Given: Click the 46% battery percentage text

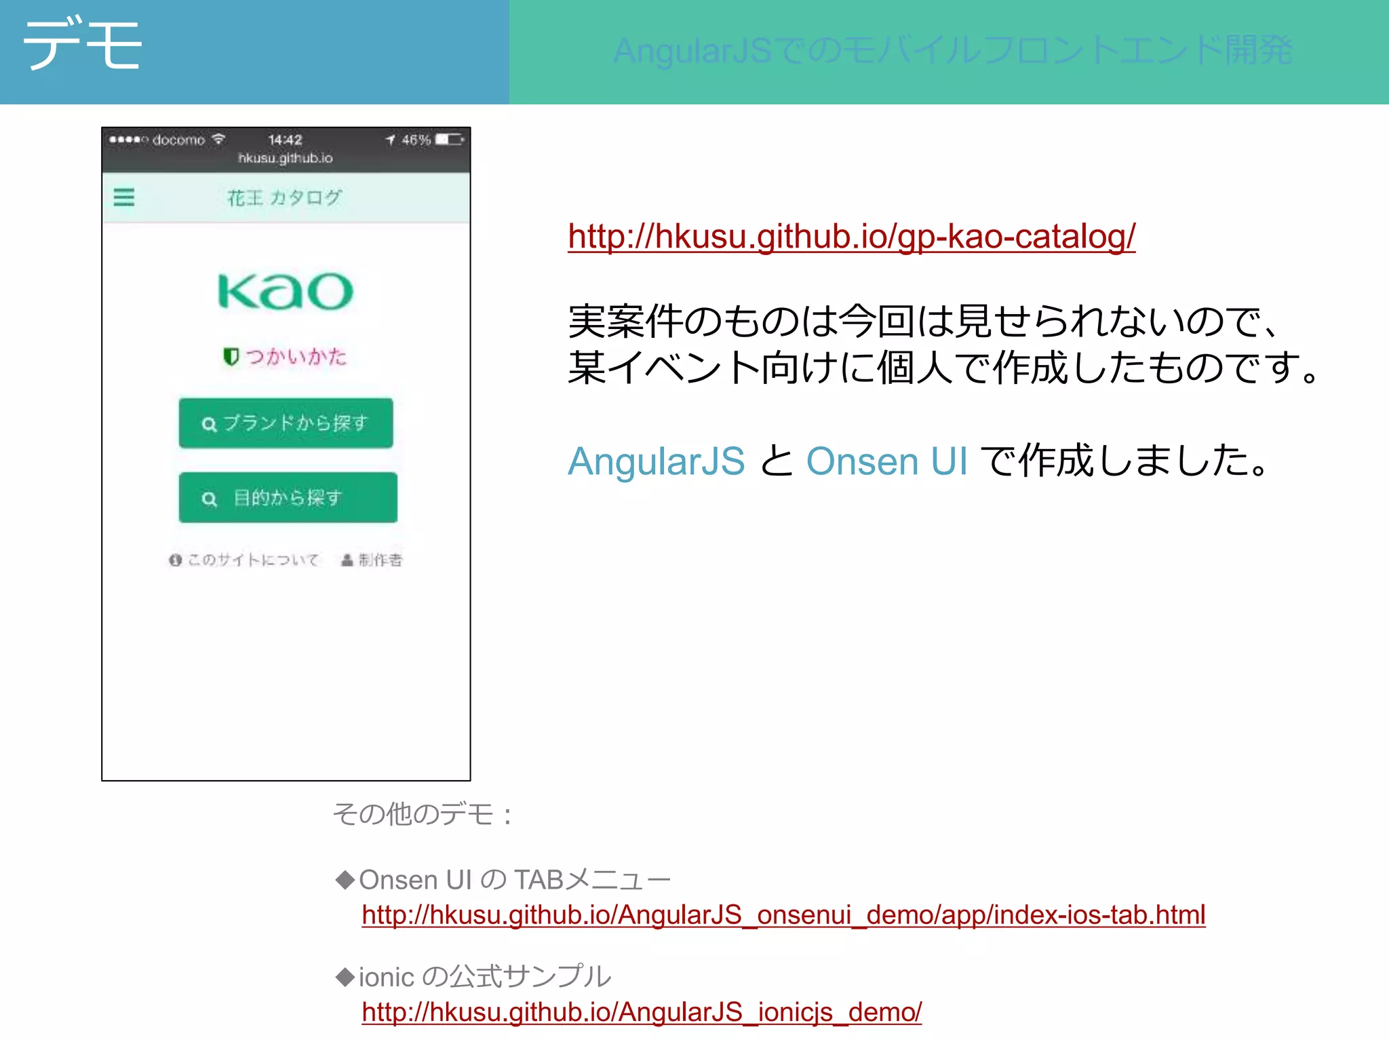Looking at the screenshot, I should click(416, 140).
